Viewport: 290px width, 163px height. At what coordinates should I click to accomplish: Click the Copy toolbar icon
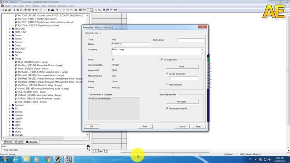tap(18, 10)
